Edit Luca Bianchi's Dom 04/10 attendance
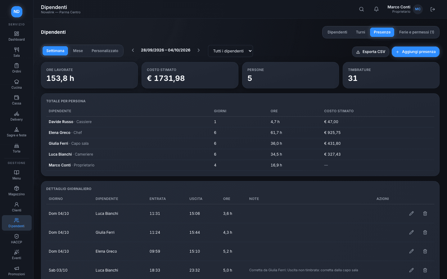 click(411, 214)
